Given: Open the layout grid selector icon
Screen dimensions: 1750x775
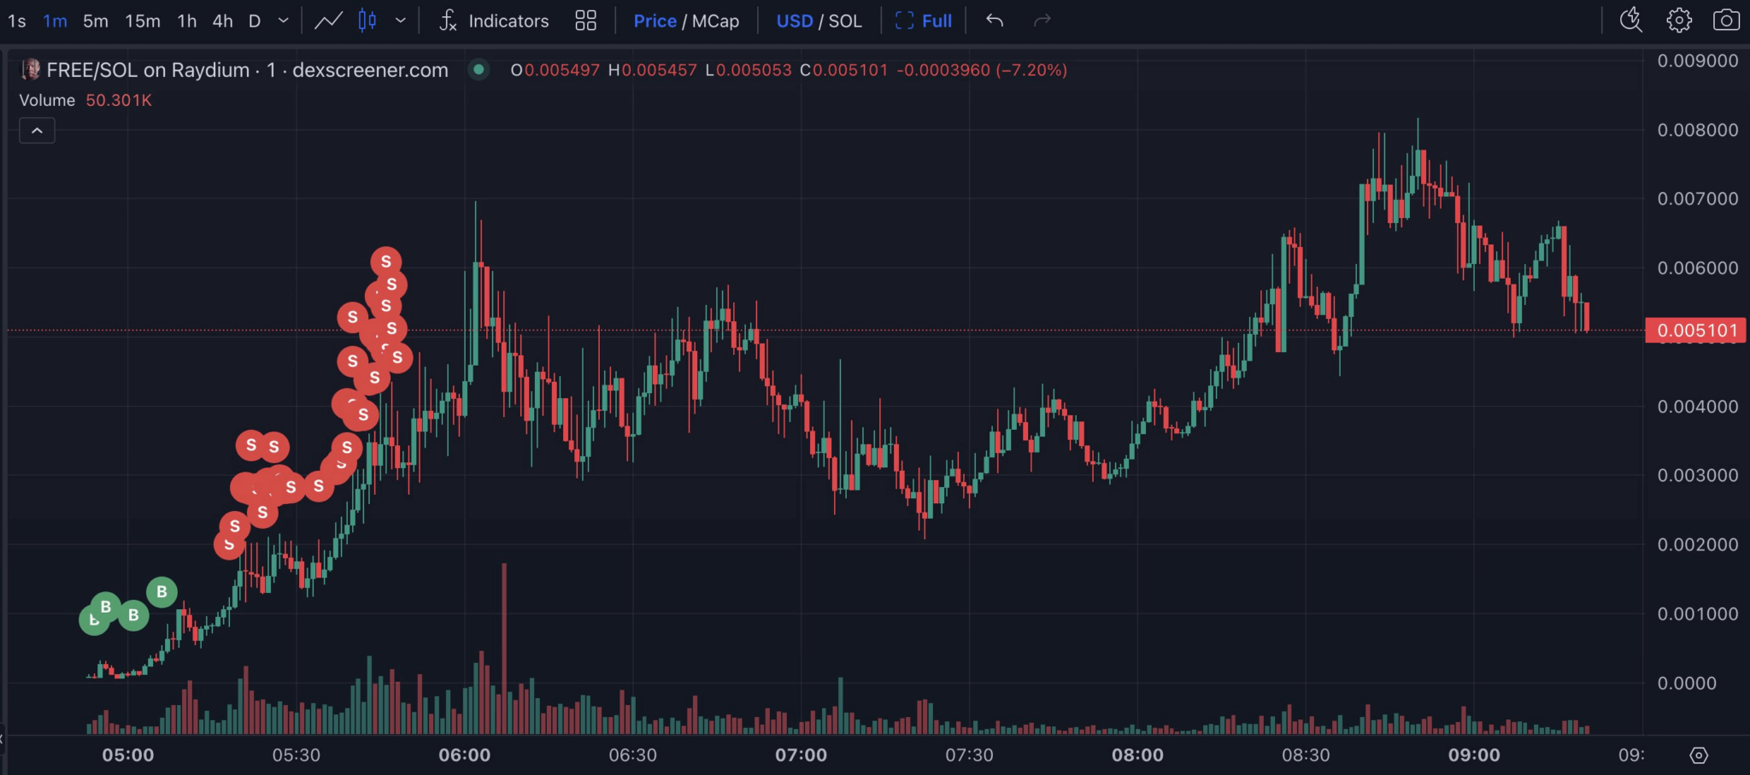Looking at the screenshot, I should coord(585,21).
